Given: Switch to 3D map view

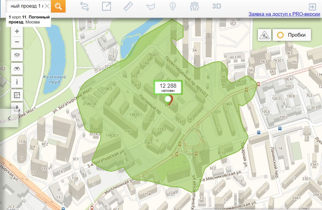Looking at the screenshot, I should pos(216,6).
